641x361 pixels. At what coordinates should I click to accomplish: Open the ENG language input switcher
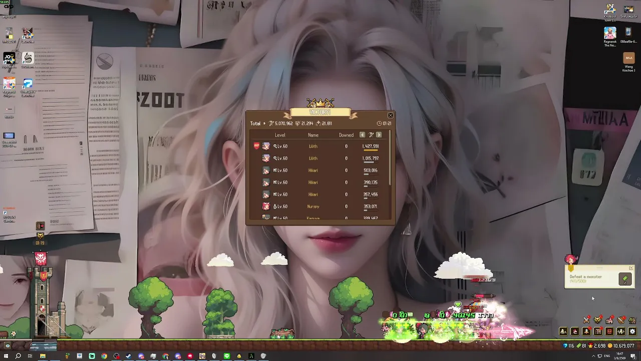(x=607, y=356)
